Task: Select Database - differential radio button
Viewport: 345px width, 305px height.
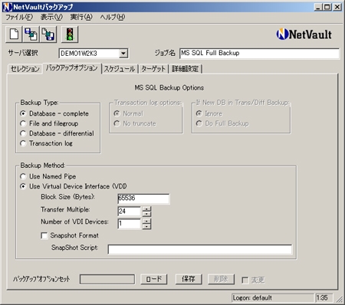Action: (23, 133)
